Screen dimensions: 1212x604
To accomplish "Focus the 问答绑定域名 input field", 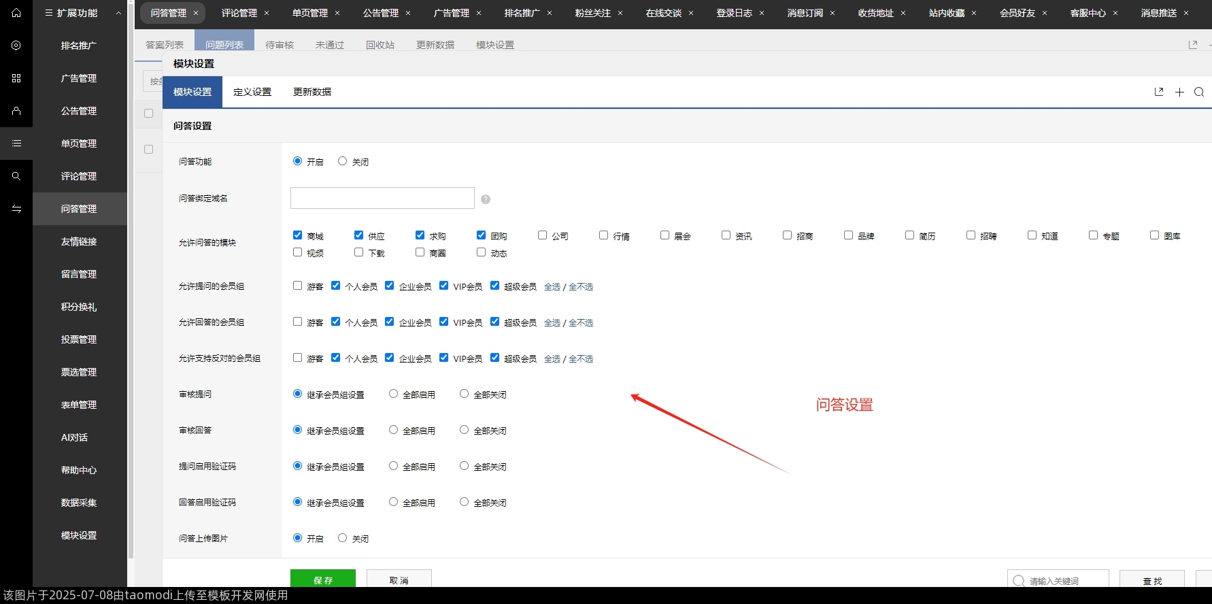I will pos(382,198).
